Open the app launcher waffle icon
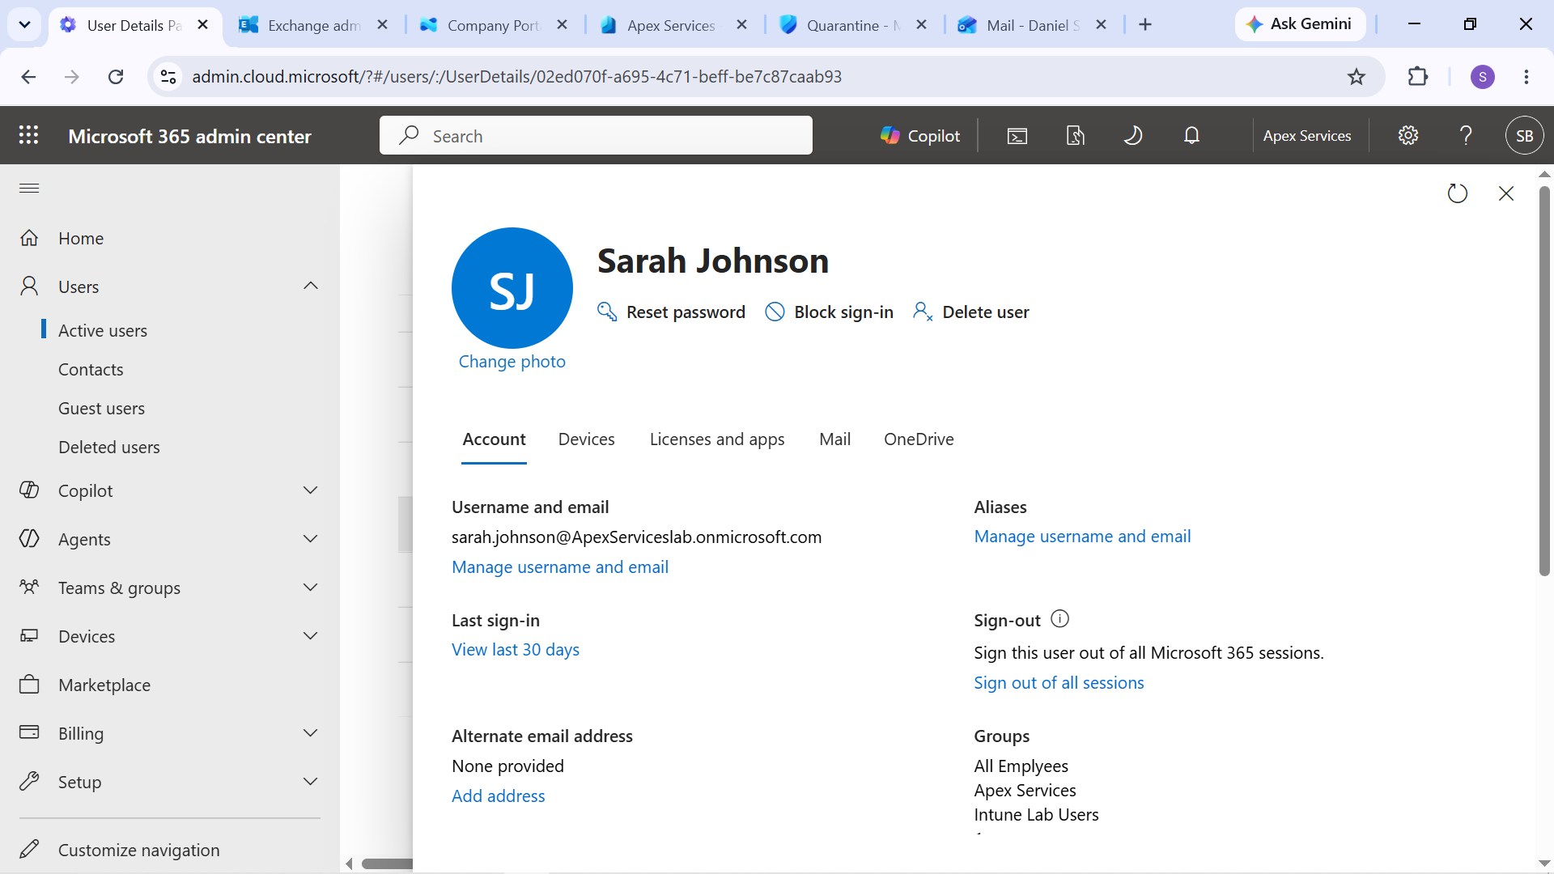The image size is (1554, 874). (x=29, y=135)
